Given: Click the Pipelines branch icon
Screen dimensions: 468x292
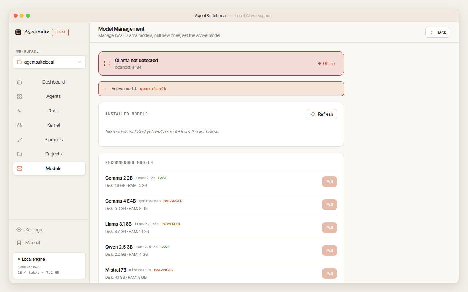Looking at the screenshot, I should pos(19,140).
